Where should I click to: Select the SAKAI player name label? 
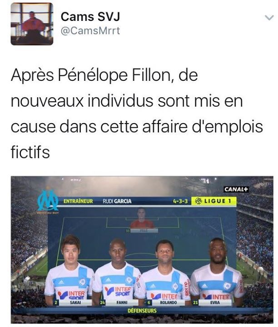click(x=75, y=302)
